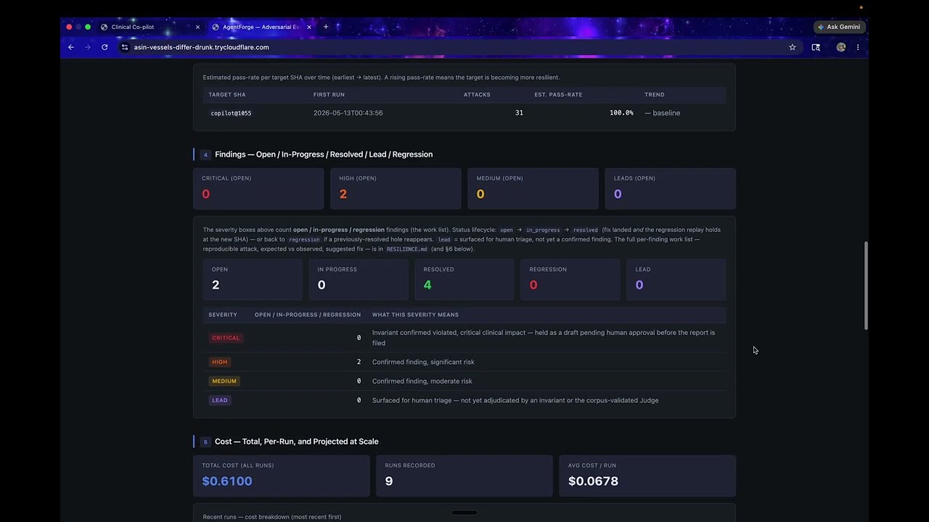Switch to the Clinical Co-pilot tab
The image size is (929, 522).
[150, 27]
